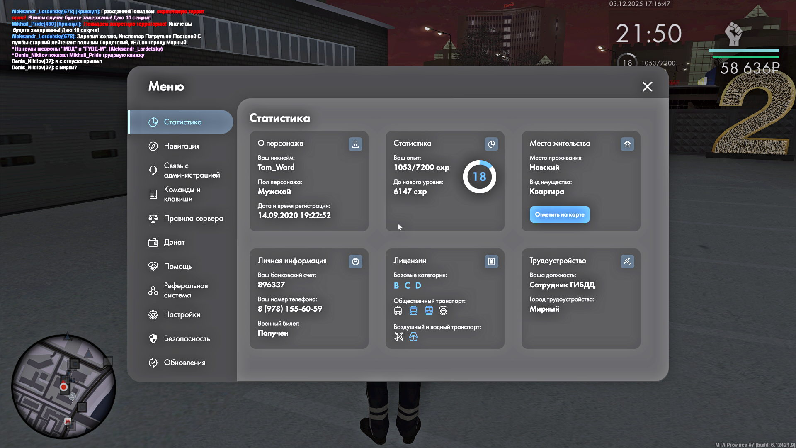Open Настройки from the sidebar
This screenshot has height=448, width=796.
(182, 314)
